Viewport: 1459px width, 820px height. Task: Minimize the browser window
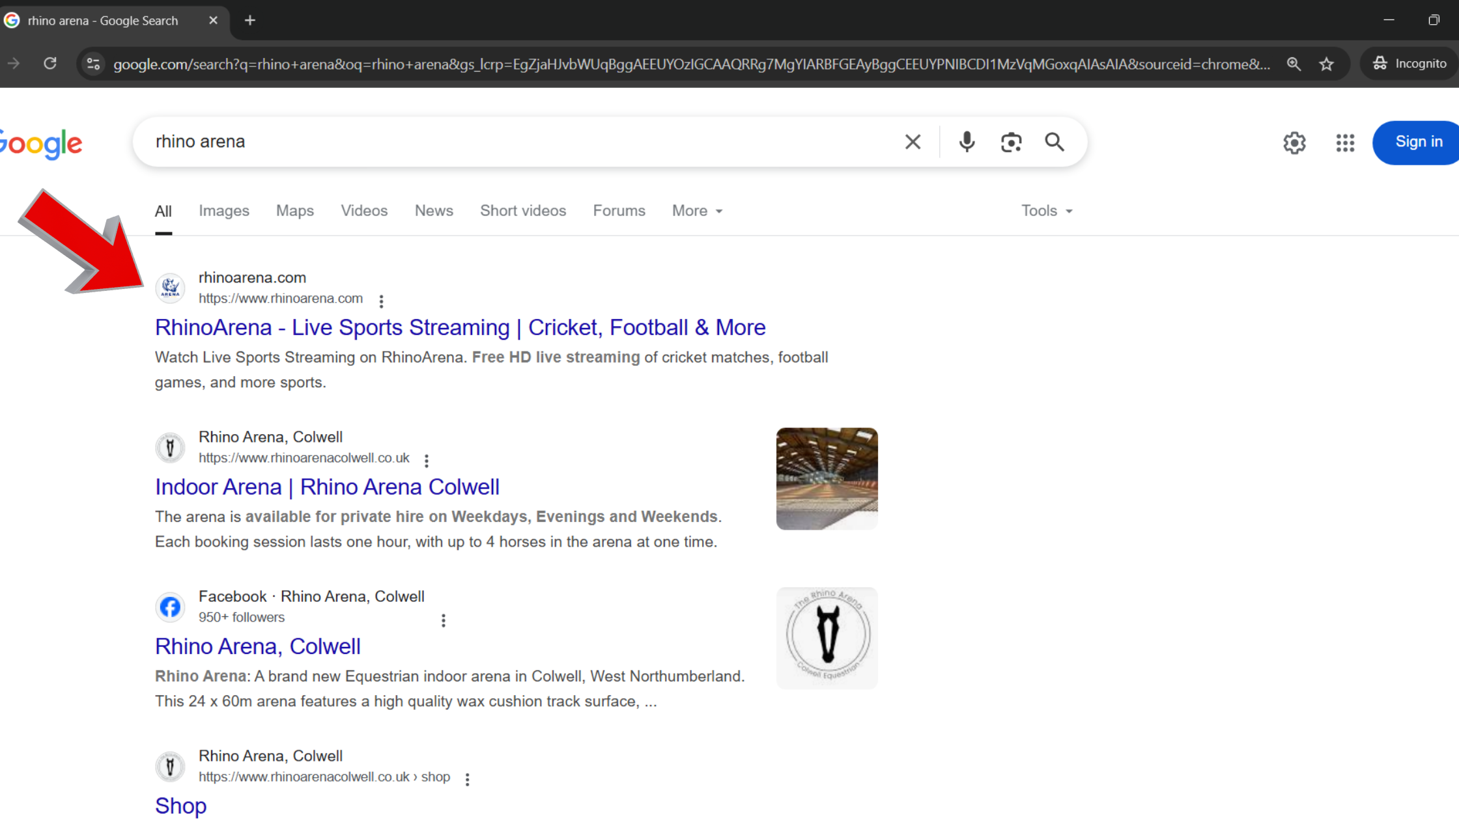pos(1389,20)
